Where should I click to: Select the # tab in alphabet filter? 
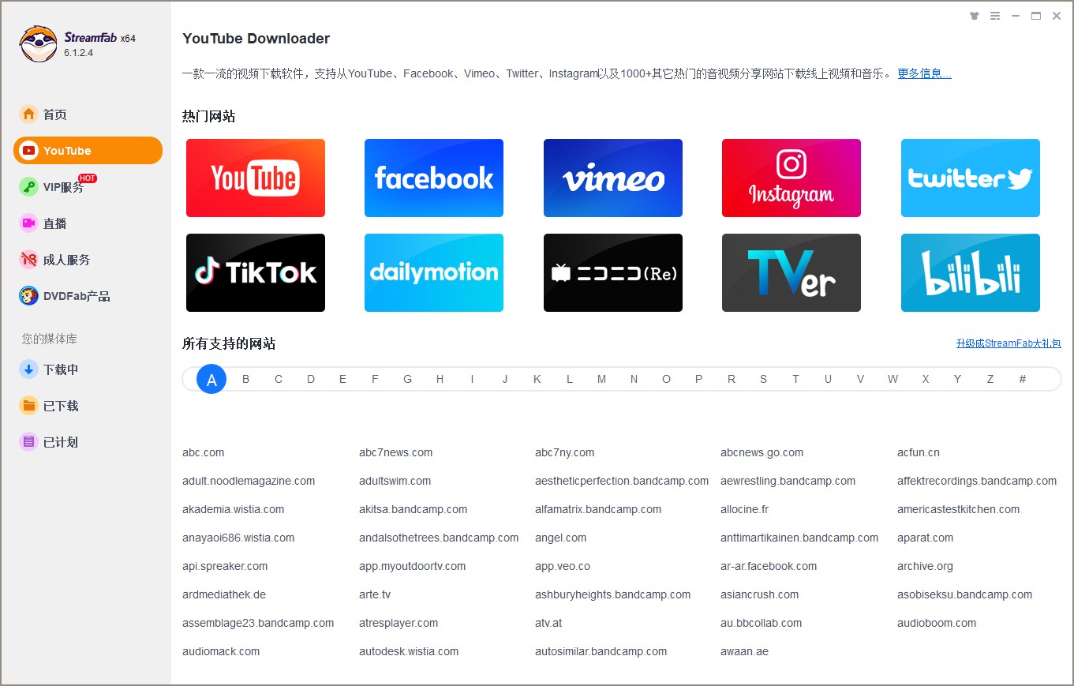[1022, 379]
